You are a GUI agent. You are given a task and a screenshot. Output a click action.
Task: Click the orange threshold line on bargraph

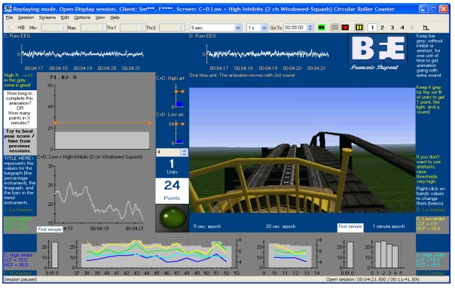[102, 123]
